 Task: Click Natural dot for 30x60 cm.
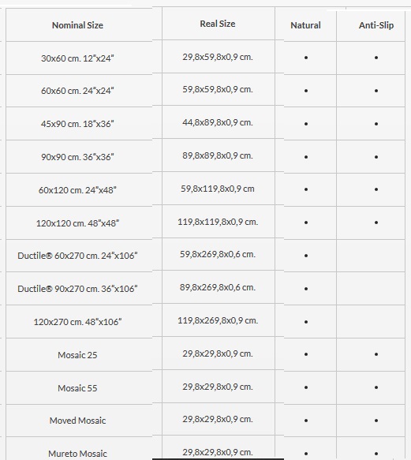click(x=306, y=58)
